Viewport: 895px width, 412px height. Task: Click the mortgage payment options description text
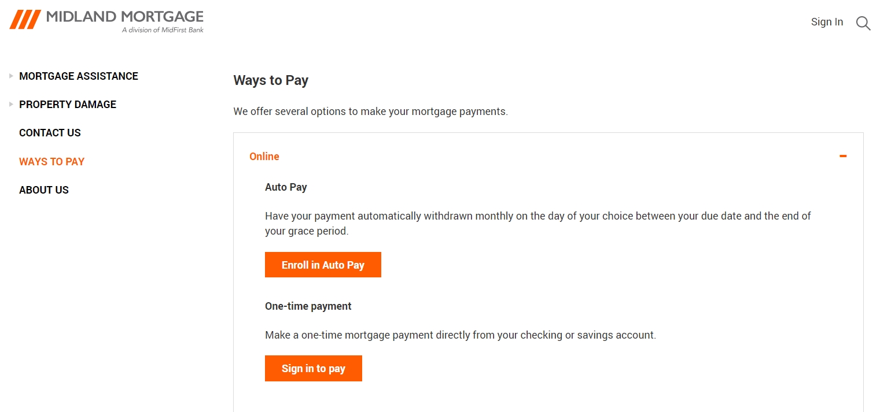click(370, 111)
